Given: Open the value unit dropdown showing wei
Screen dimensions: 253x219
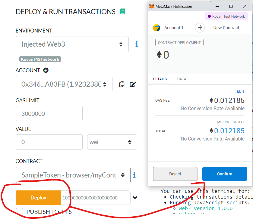Looking at the screenshot, I should coord(112,142).
